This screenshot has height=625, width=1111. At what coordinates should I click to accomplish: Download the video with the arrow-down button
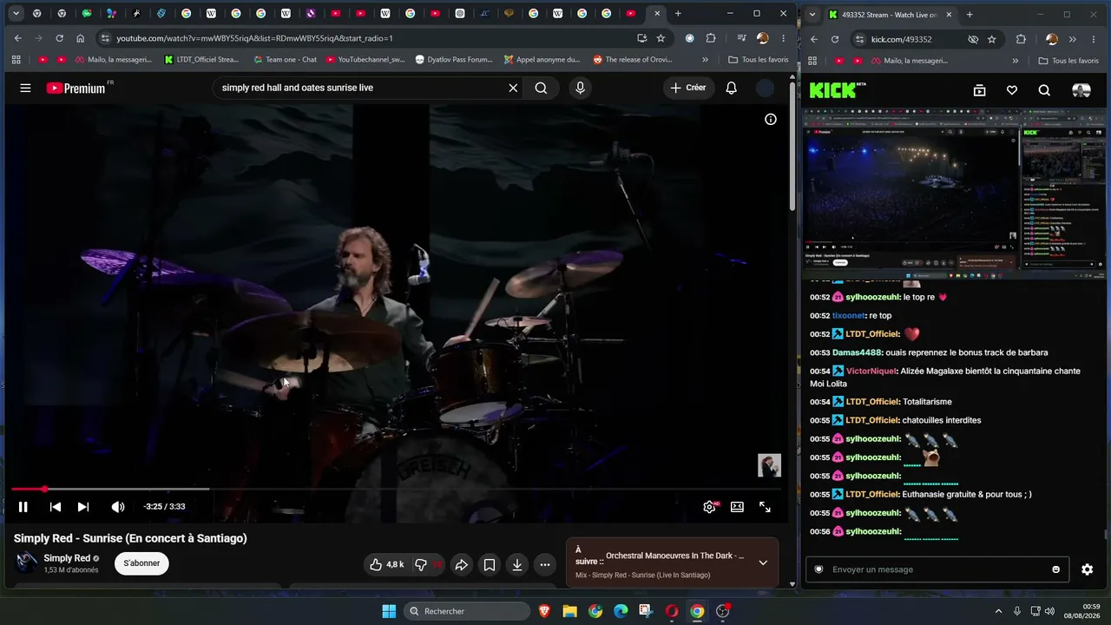click(517, 564)
